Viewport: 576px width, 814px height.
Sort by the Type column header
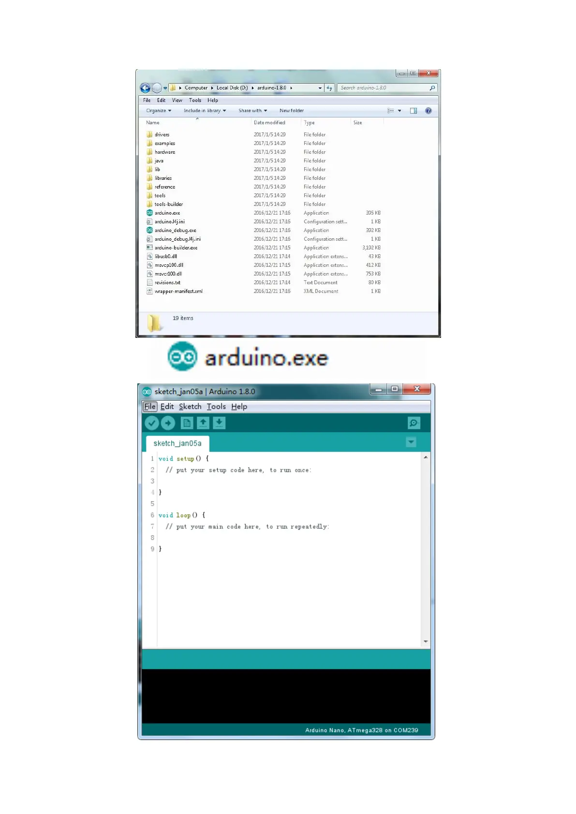(x=310, y=123)
